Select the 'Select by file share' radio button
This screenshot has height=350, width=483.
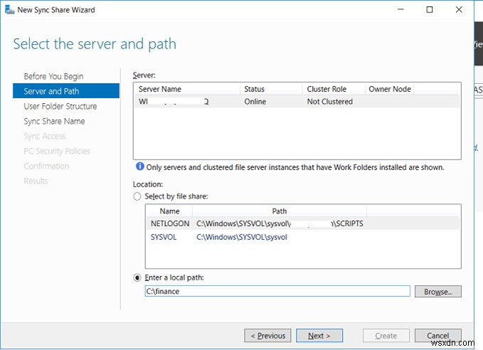tap(137, 196)
